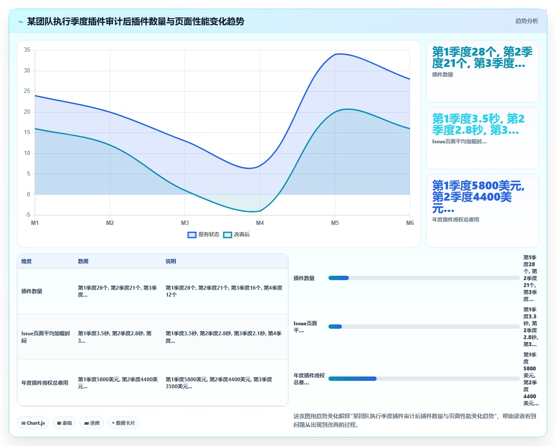Click the 说明 column header
The image size is (556, 446).
click(x=171, y=261)
